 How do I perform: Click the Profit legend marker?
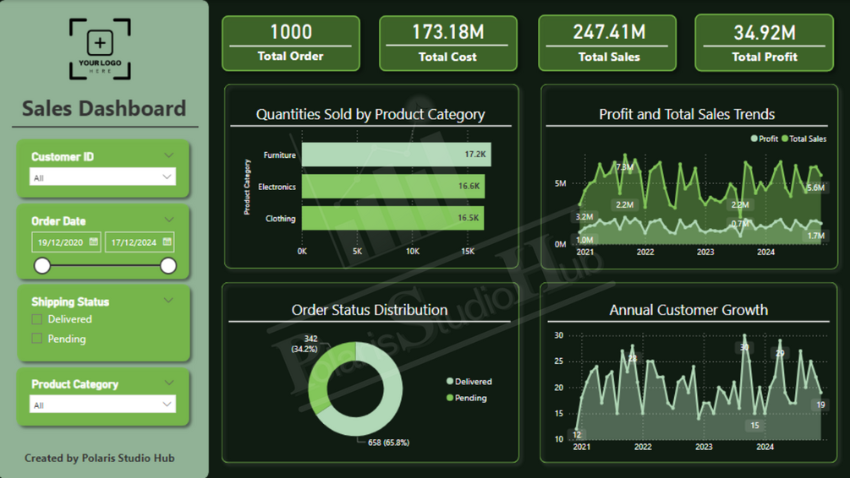754,139
